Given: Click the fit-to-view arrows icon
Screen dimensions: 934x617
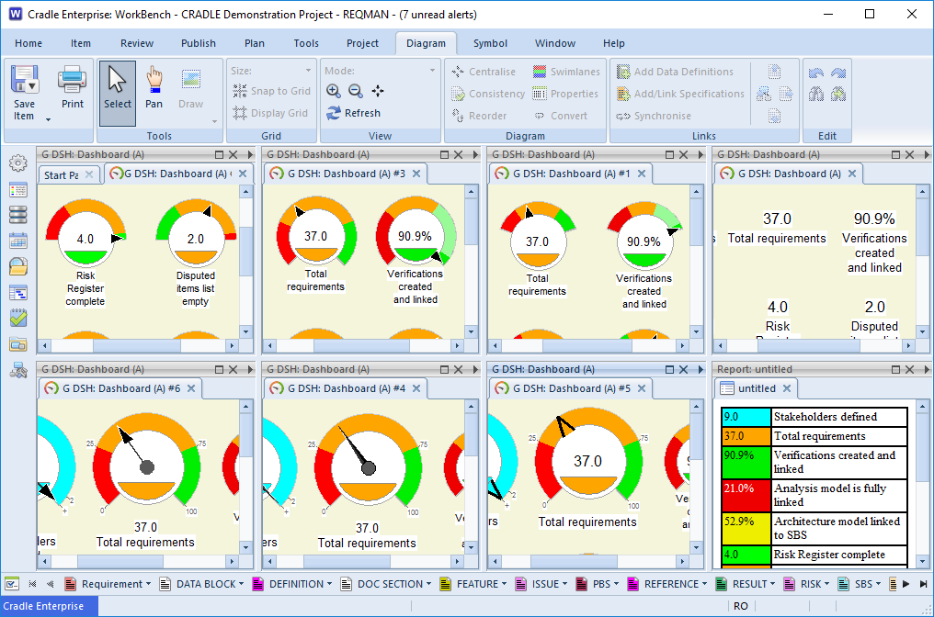Looking at the screenshot, I should tap(378, 91).
